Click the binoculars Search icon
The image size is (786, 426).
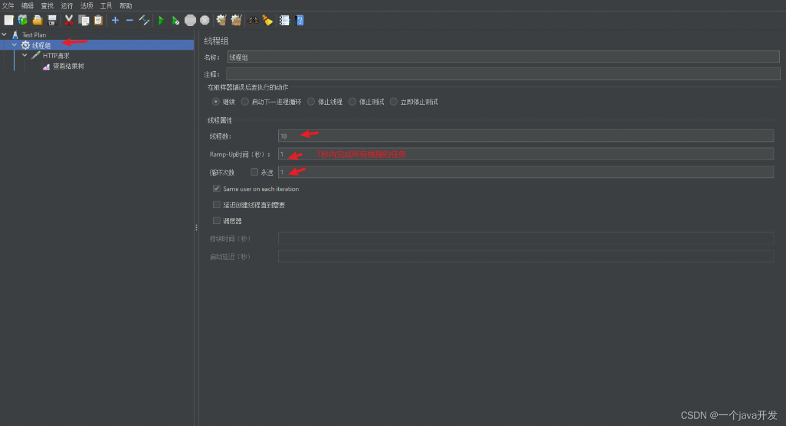[253, 20]
